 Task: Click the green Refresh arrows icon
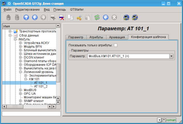[x=97, y=17]
